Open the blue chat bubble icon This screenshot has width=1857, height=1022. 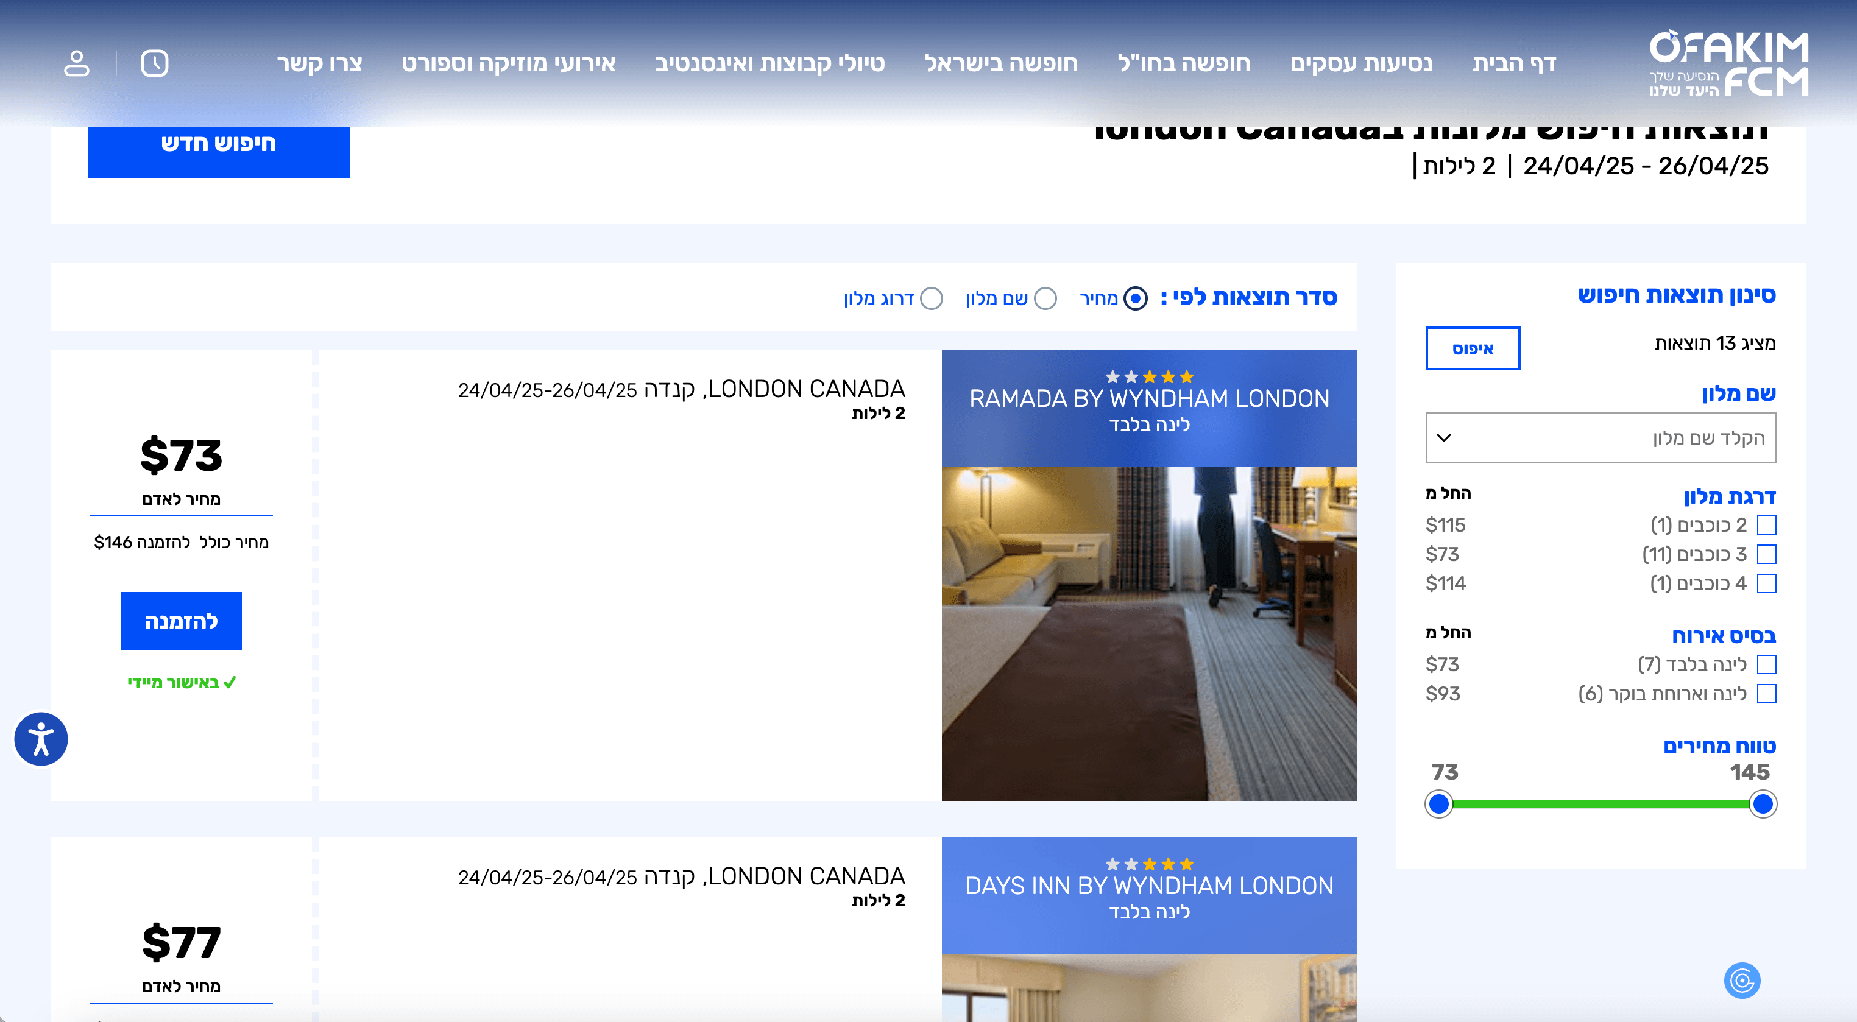tap(1742, 980)
